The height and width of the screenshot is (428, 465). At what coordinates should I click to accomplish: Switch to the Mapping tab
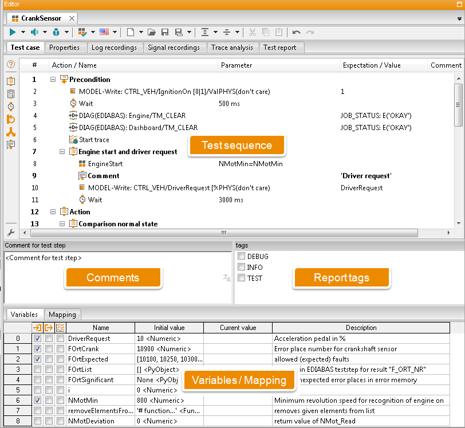click(62, 315)
